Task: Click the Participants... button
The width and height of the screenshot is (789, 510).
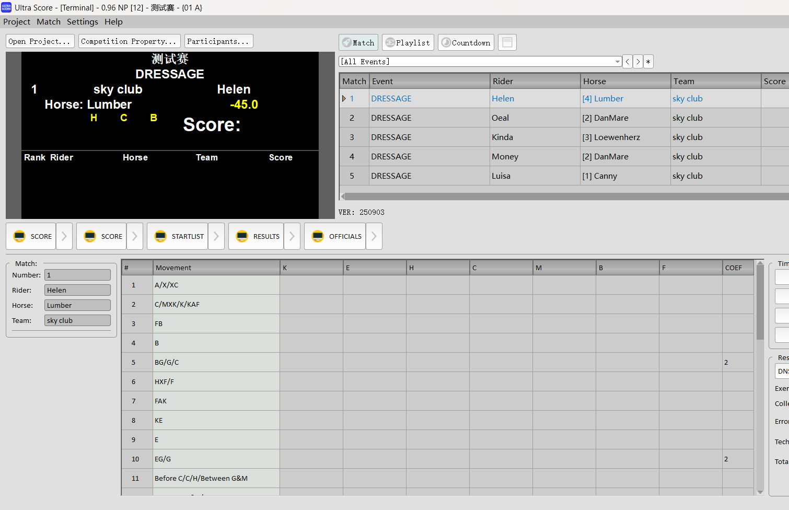Action: click(x=218, y=41)
